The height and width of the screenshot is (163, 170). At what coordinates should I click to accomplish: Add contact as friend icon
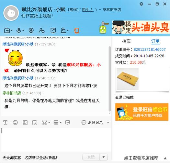[x=41, y=30]
